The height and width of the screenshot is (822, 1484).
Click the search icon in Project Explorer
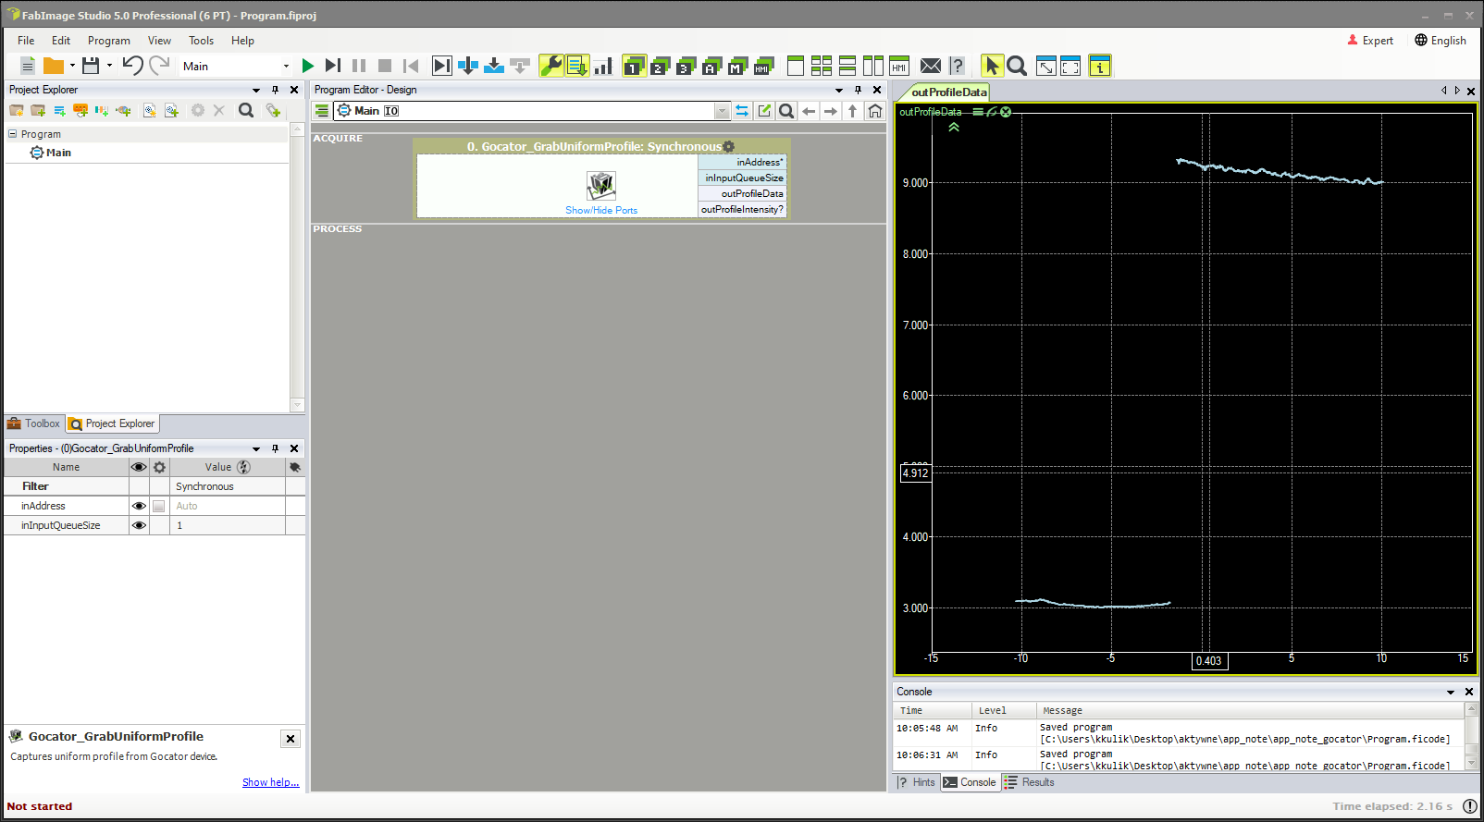246,110
